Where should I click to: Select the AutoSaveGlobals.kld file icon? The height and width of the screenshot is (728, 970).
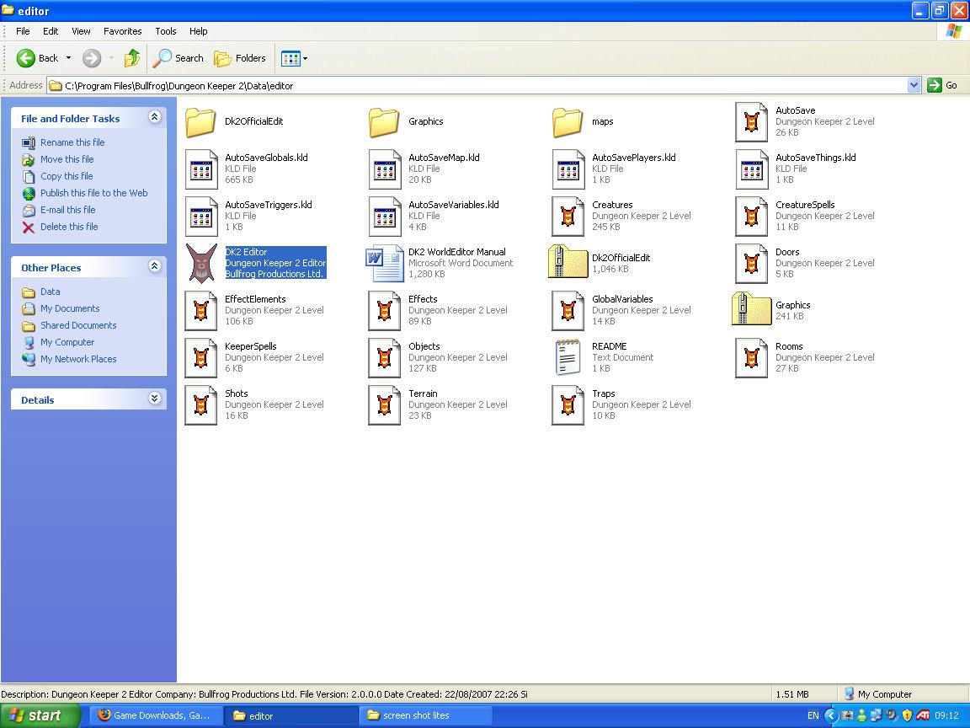coord(201,169)
